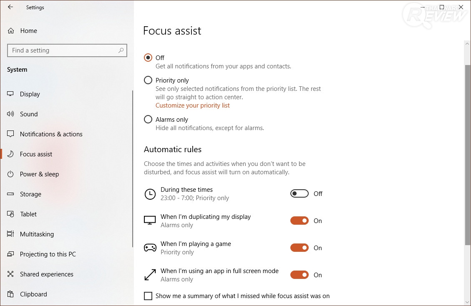
Task: Go to Power & sleep settings
Action: coord(39,174)
